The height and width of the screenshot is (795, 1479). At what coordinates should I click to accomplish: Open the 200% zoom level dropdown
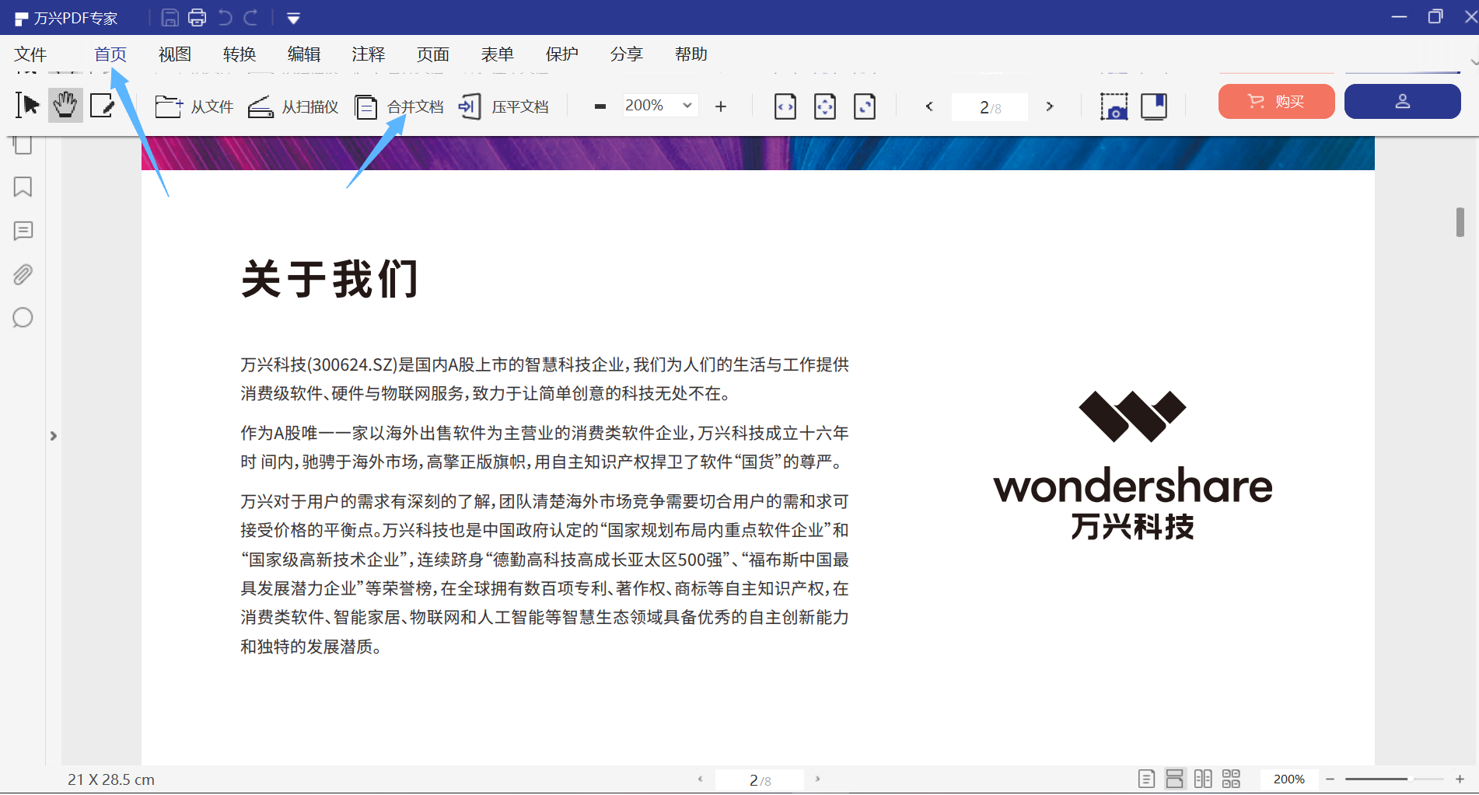pos(660,105)
